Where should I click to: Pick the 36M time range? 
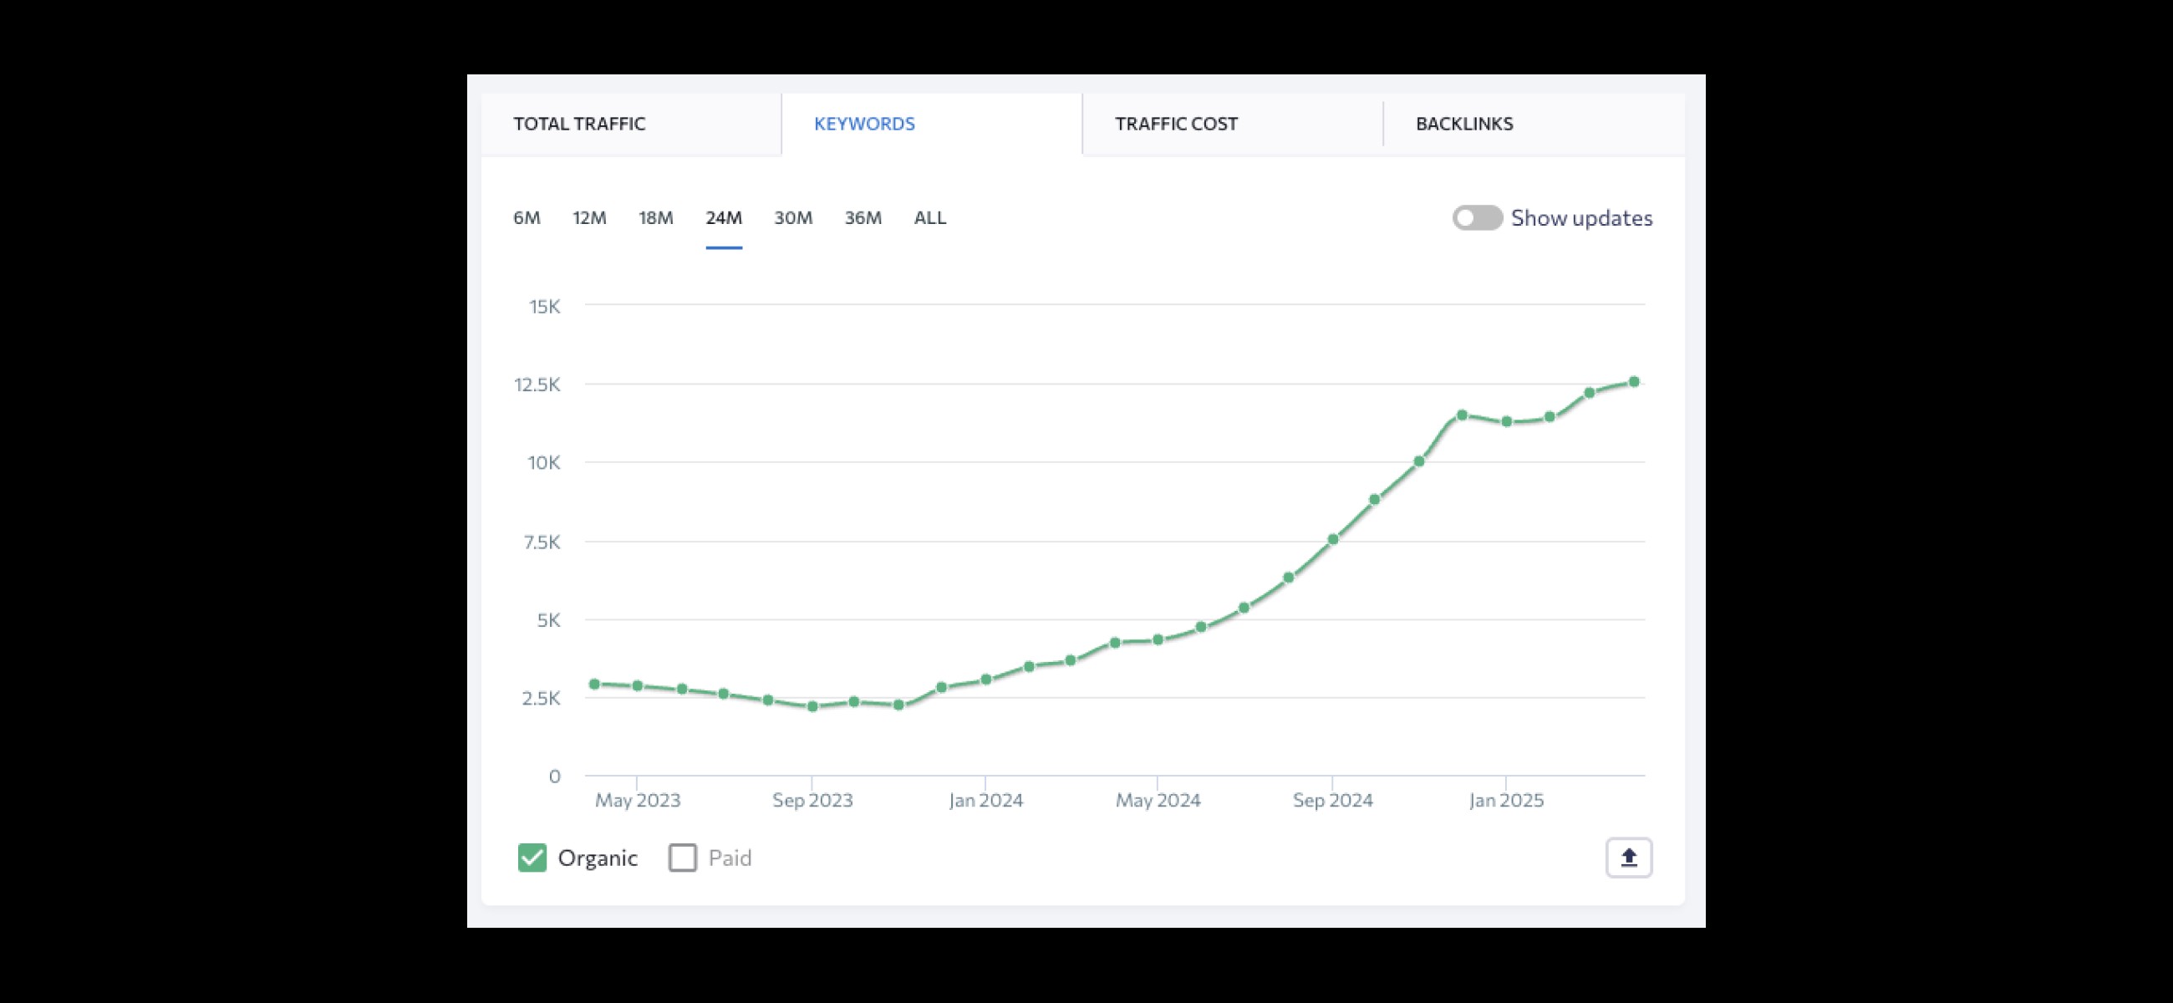point(863,217)
